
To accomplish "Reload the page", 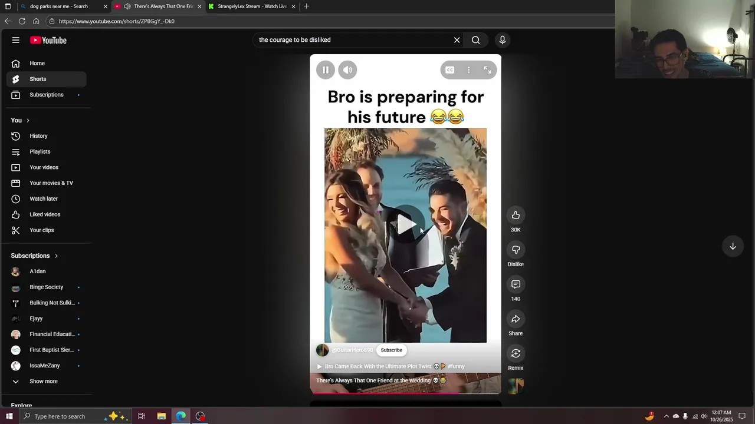I will [22, 21].
